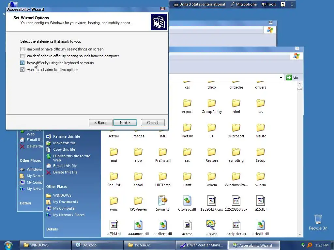Viewport: 334px width, 250px height.
Task: Expand Details section in system32 side pane
Action: (x=52, y=229)
